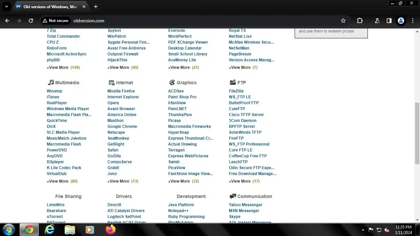The height and width of the screenshot is (236, 420).
Task: Open the File Sharing category heading
Action: pos(68,196)
